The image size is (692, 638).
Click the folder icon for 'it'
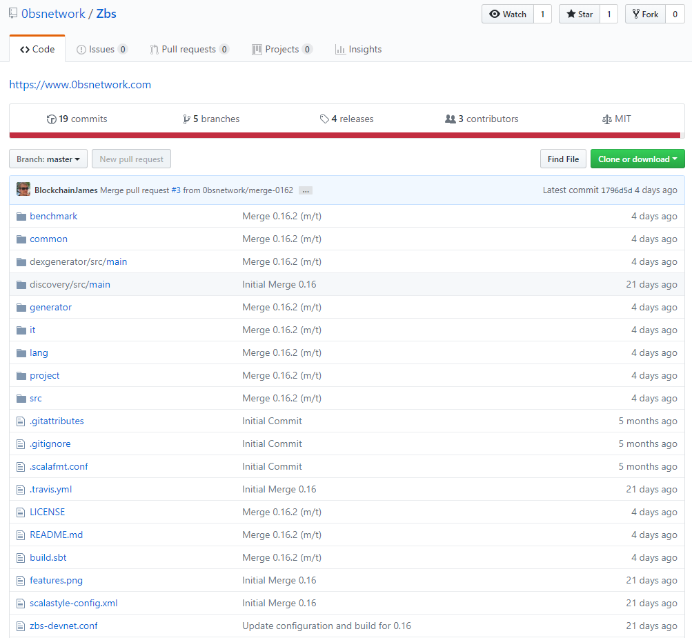[21, 330]
